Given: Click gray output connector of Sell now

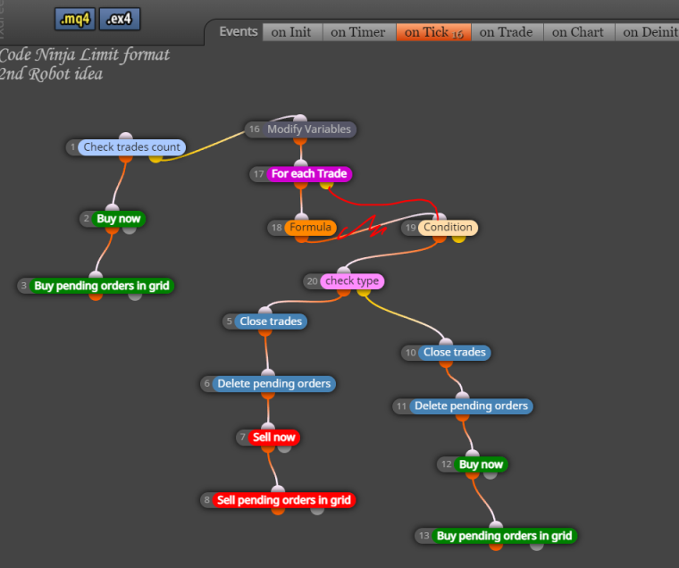Looking at the screenshot, I should pyautogui.click(x=284, y=448).
